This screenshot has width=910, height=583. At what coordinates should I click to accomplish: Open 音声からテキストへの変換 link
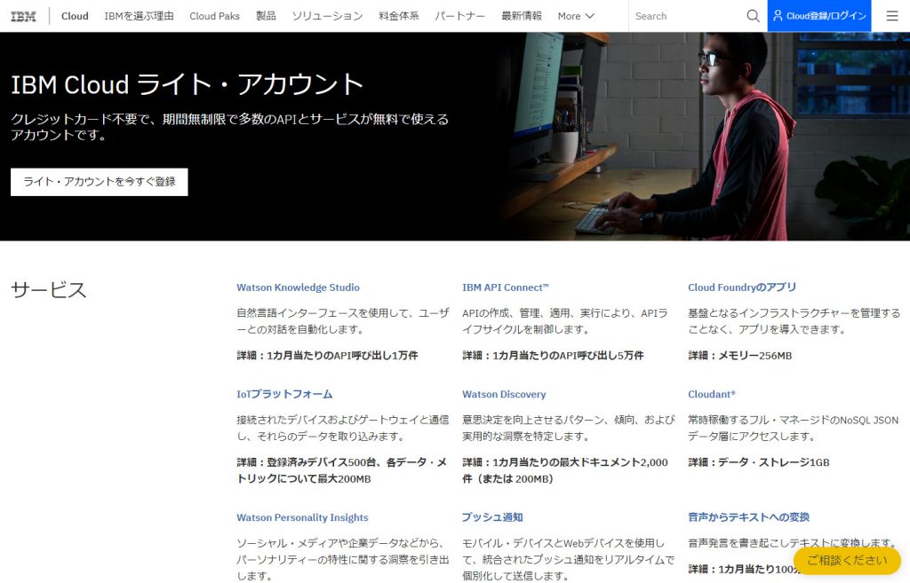tap(748, 517)
